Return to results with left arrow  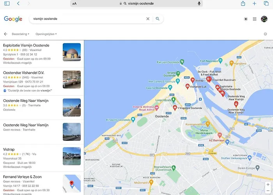pyautogui.click(x=5, y=34)
